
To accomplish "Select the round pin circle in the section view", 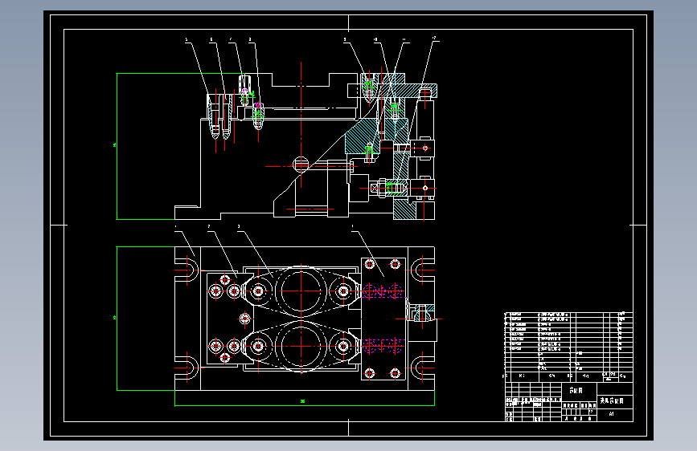I will tap(301, 165).
